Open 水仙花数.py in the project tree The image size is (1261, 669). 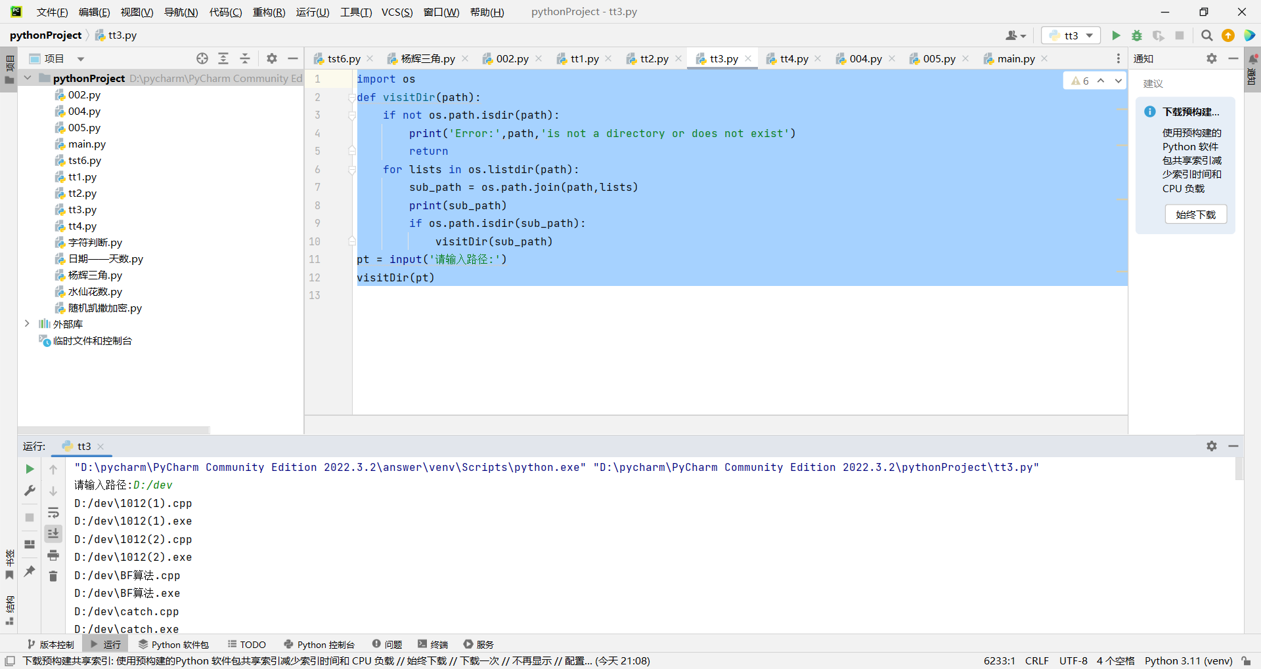point(95,291)
